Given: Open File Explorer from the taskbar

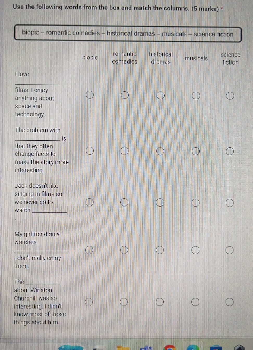Looking at the screenshot, I should coord(123,348).
